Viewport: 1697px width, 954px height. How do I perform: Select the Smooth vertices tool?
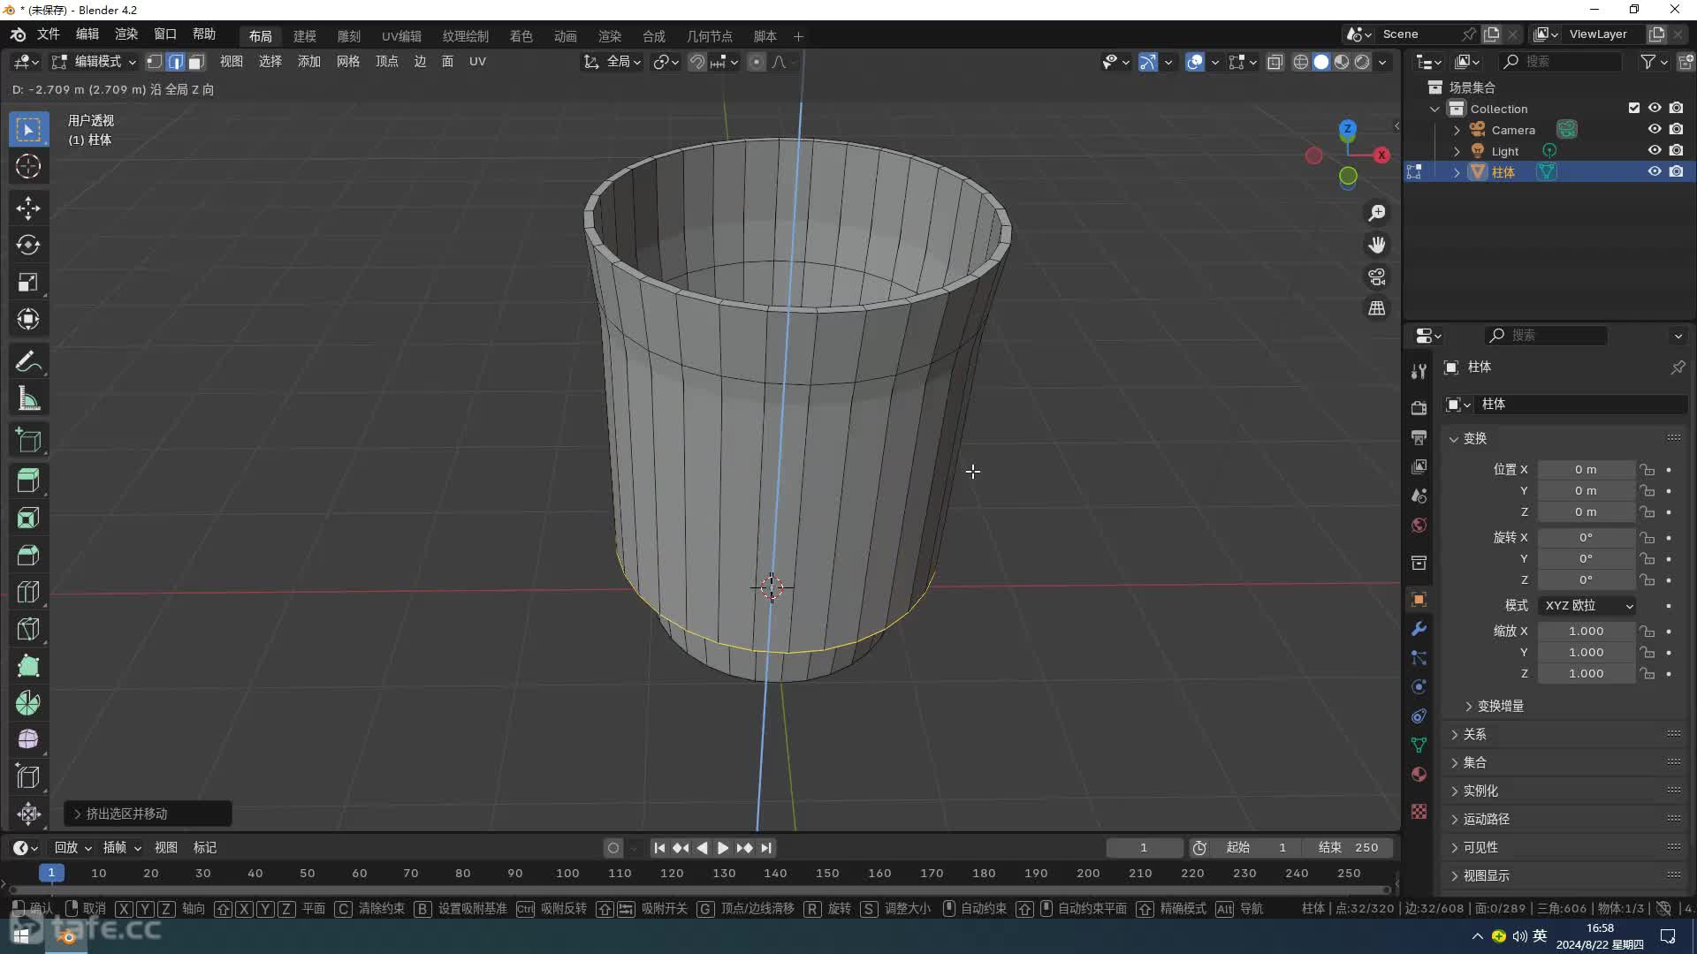(28, 739)
